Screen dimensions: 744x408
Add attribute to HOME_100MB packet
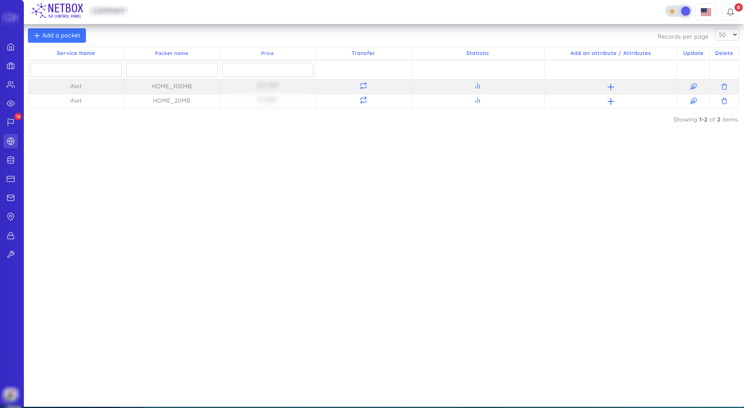pos(610,87)
